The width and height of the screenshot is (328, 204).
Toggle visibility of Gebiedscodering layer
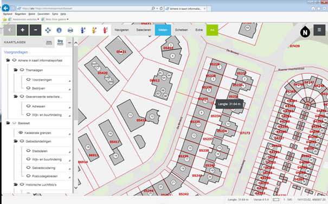click(28, 168)
